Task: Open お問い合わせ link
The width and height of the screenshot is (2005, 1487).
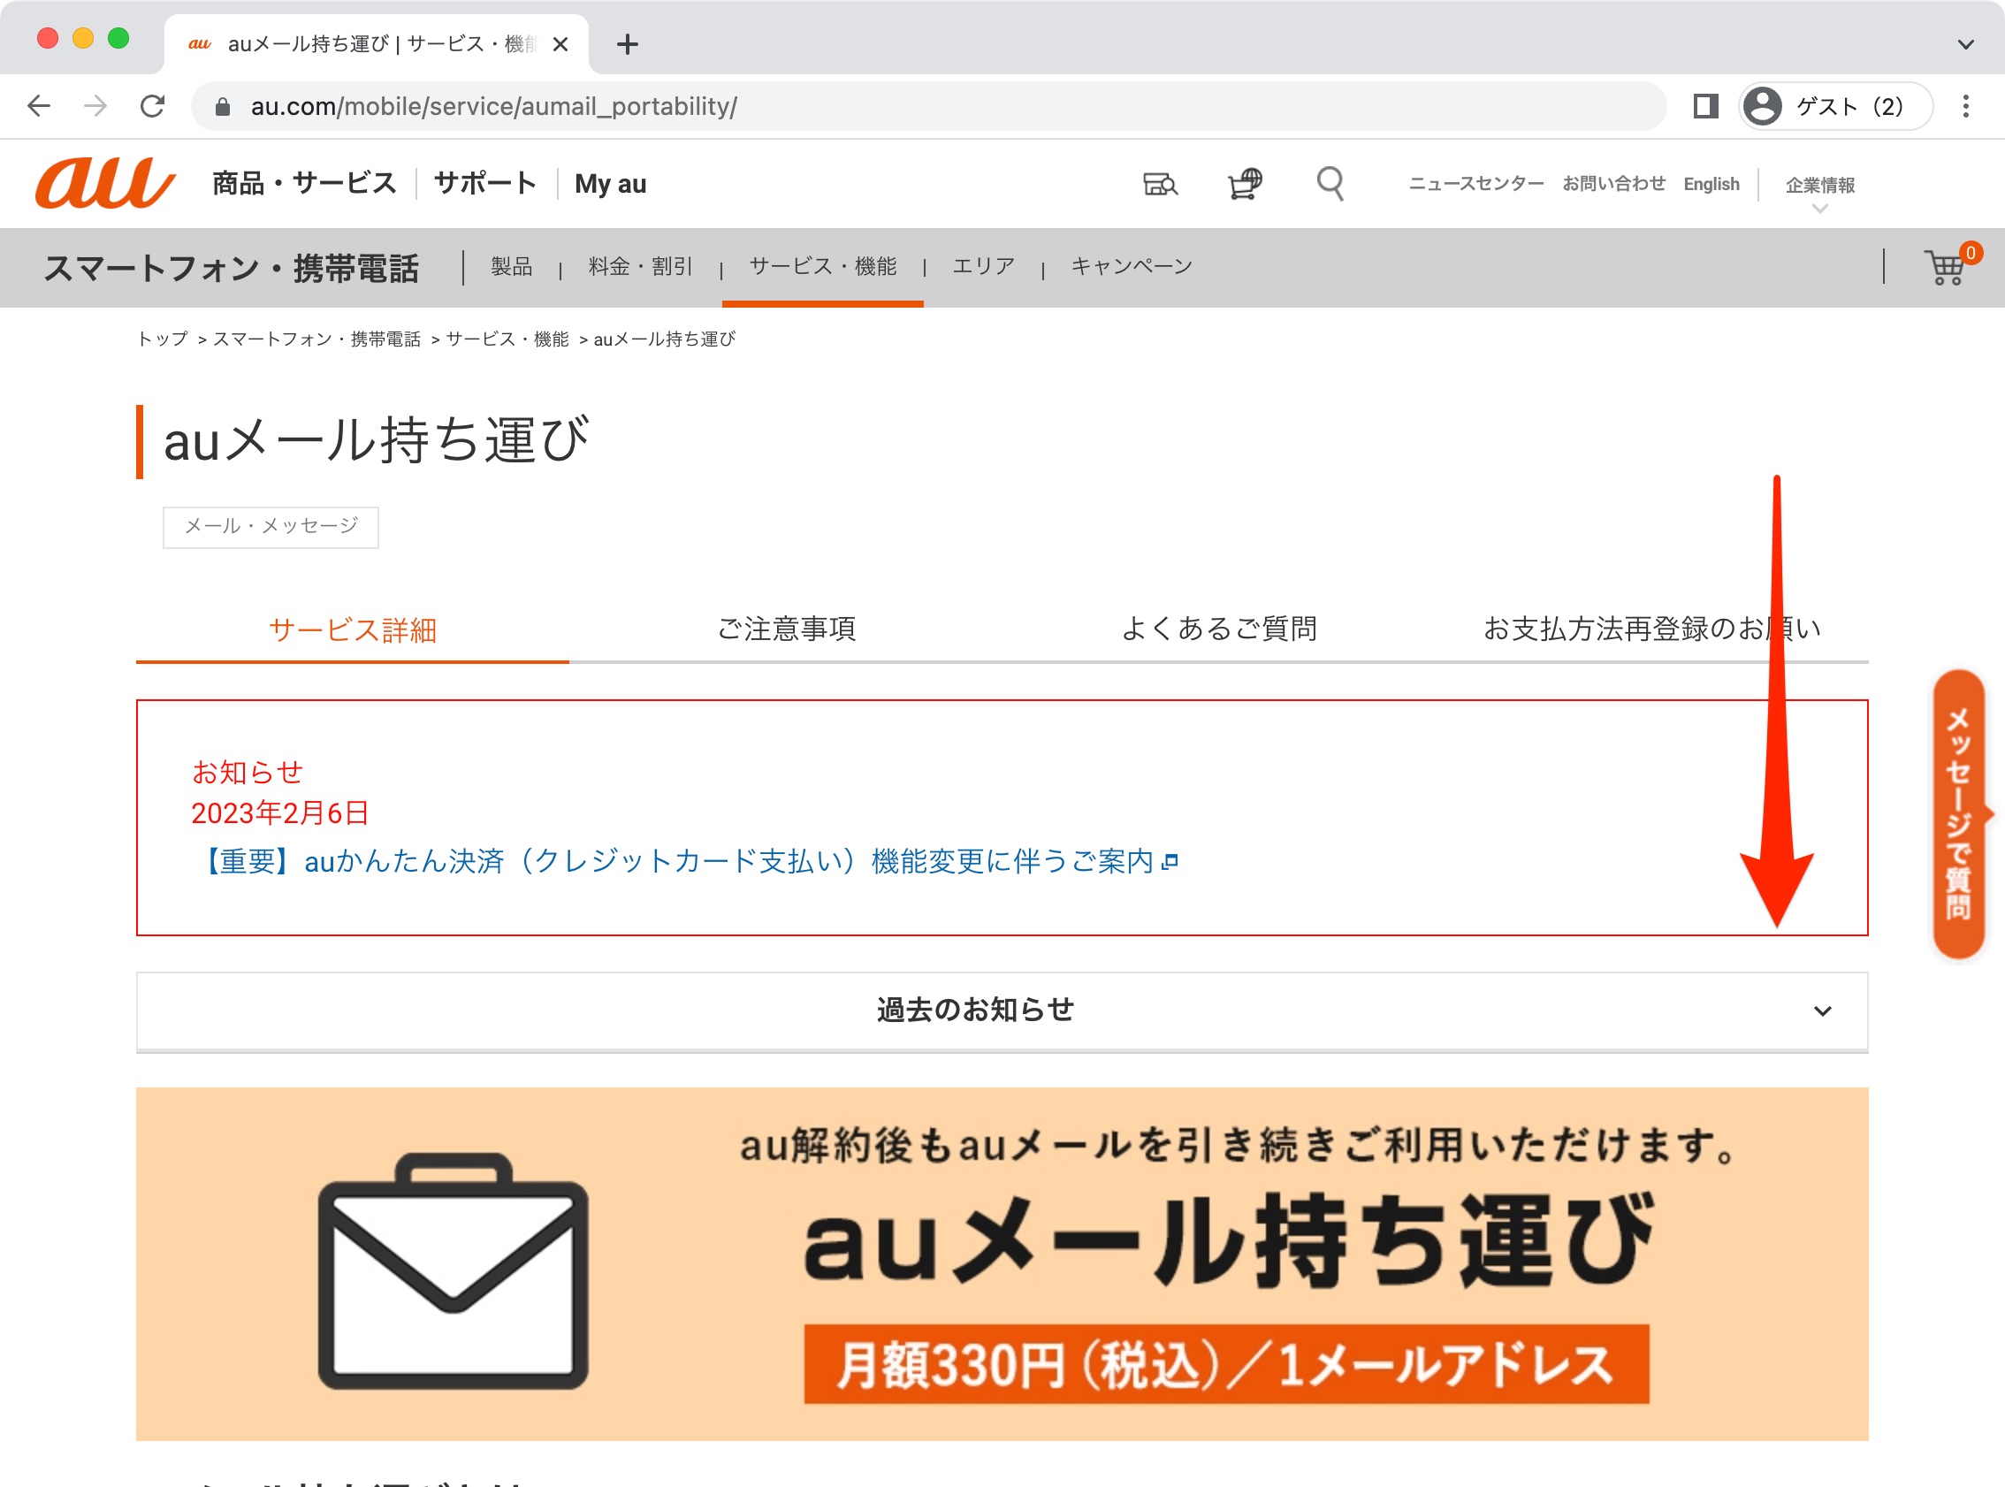Action: [x=1613, y=184]
